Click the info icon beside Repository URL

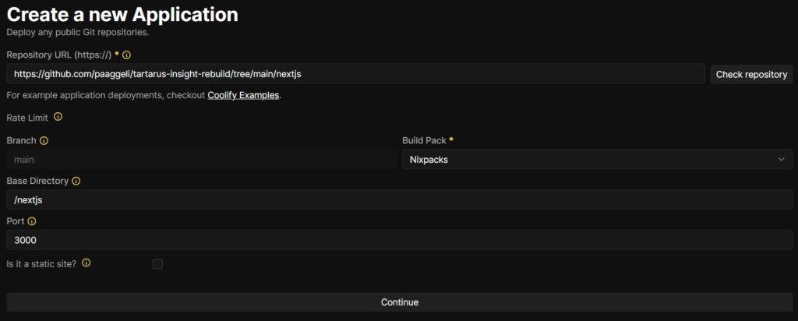[127, 55]
